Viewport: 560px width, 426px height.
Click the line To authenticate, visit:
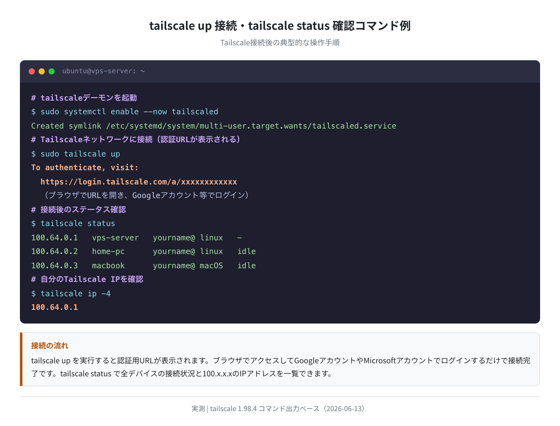(85, 168)
